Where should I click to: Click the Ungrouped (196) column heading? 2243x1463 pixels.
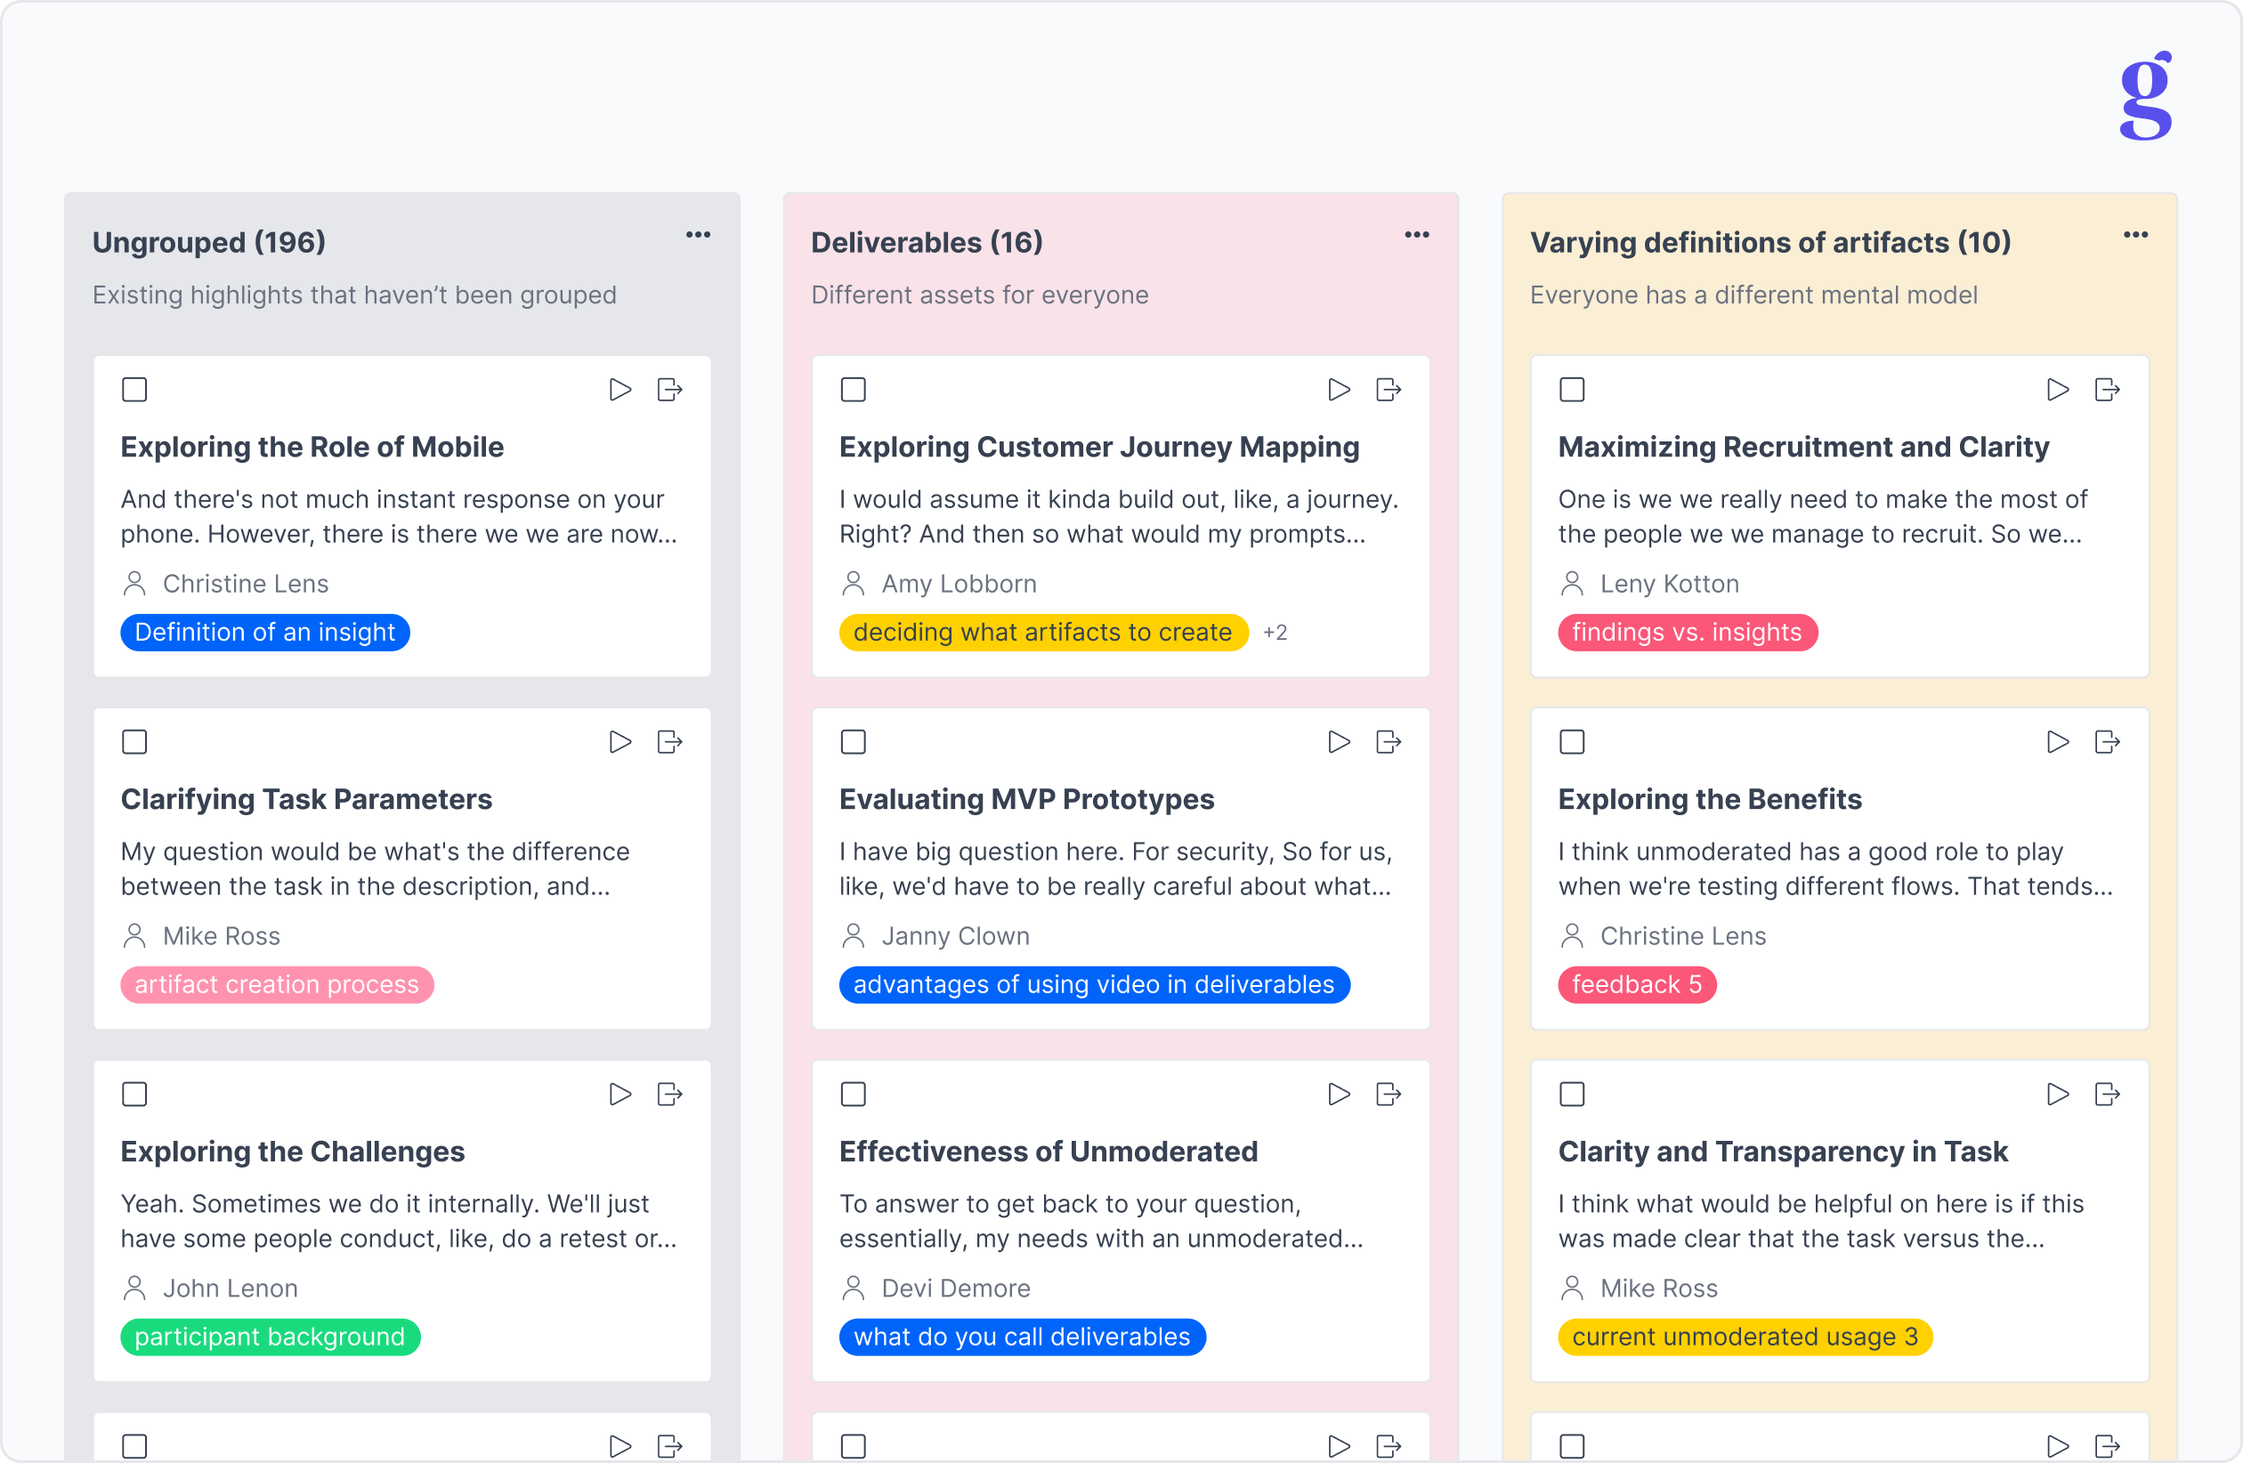click(x=209, y=243)
